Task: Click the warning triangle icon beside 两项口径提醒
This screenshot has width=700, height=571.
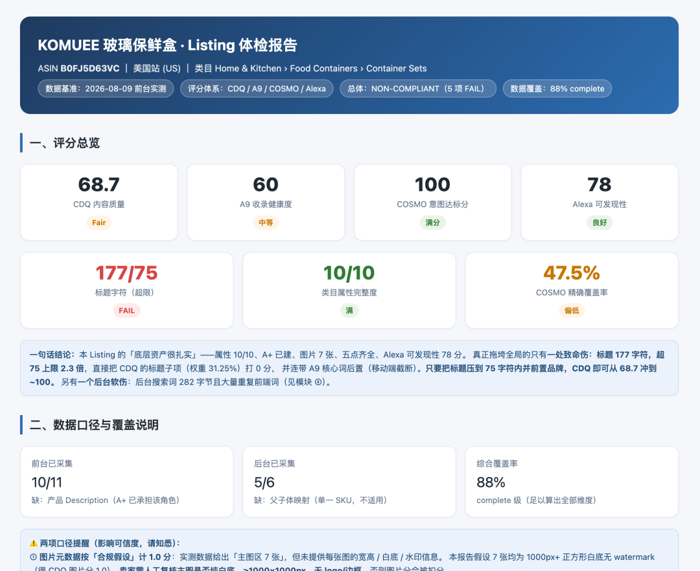Action: click(34, 543)
